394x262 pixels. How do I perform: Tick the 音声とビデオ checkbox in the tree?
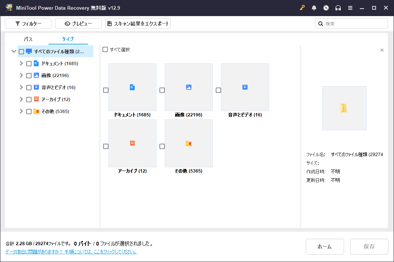(x=29, y=88)
